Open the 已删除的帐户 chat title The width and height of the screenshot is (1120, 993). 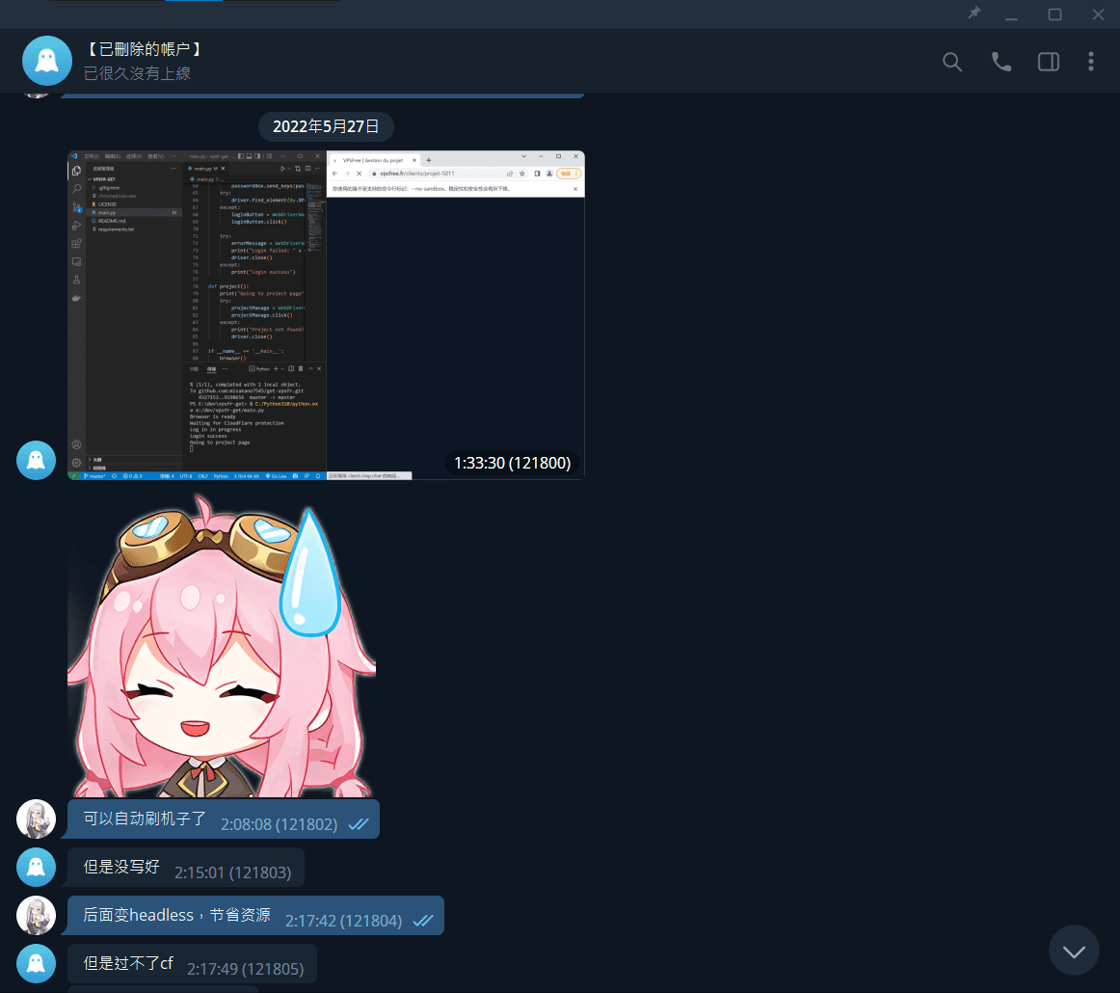(x=145, y=49)
